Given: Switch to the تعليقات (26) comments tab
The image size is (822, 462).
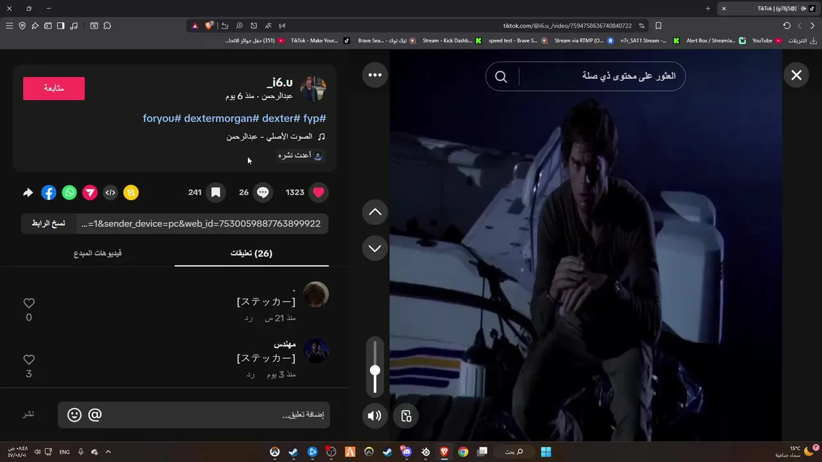Looking at the screenshot, I should coord(252,253).
